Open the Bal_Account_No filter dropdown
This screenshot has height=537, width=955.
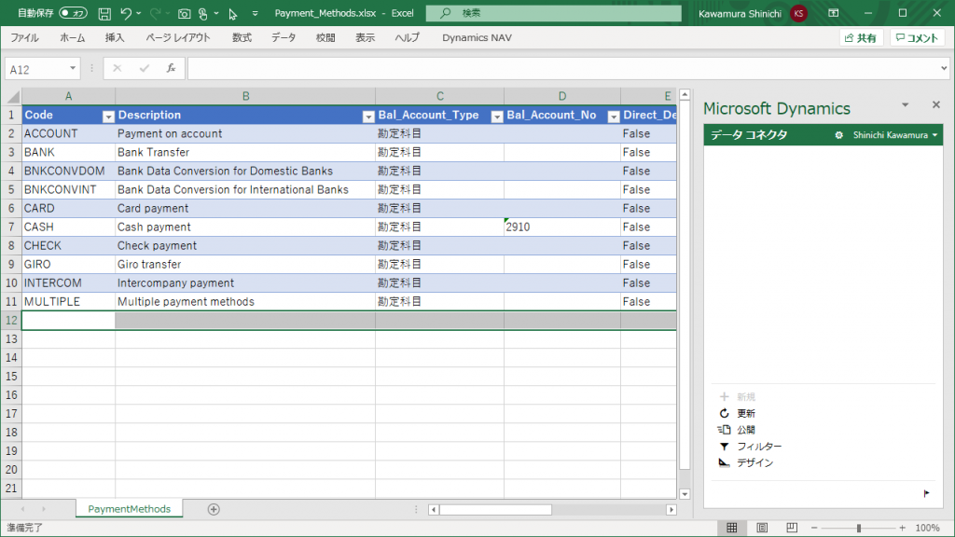coord(614,117)
